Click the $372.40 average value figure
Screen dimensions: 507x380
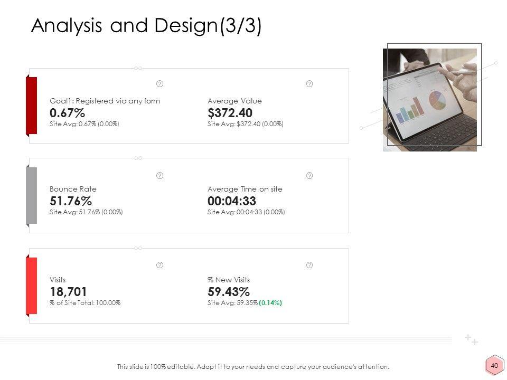click(x=230, y=113)
